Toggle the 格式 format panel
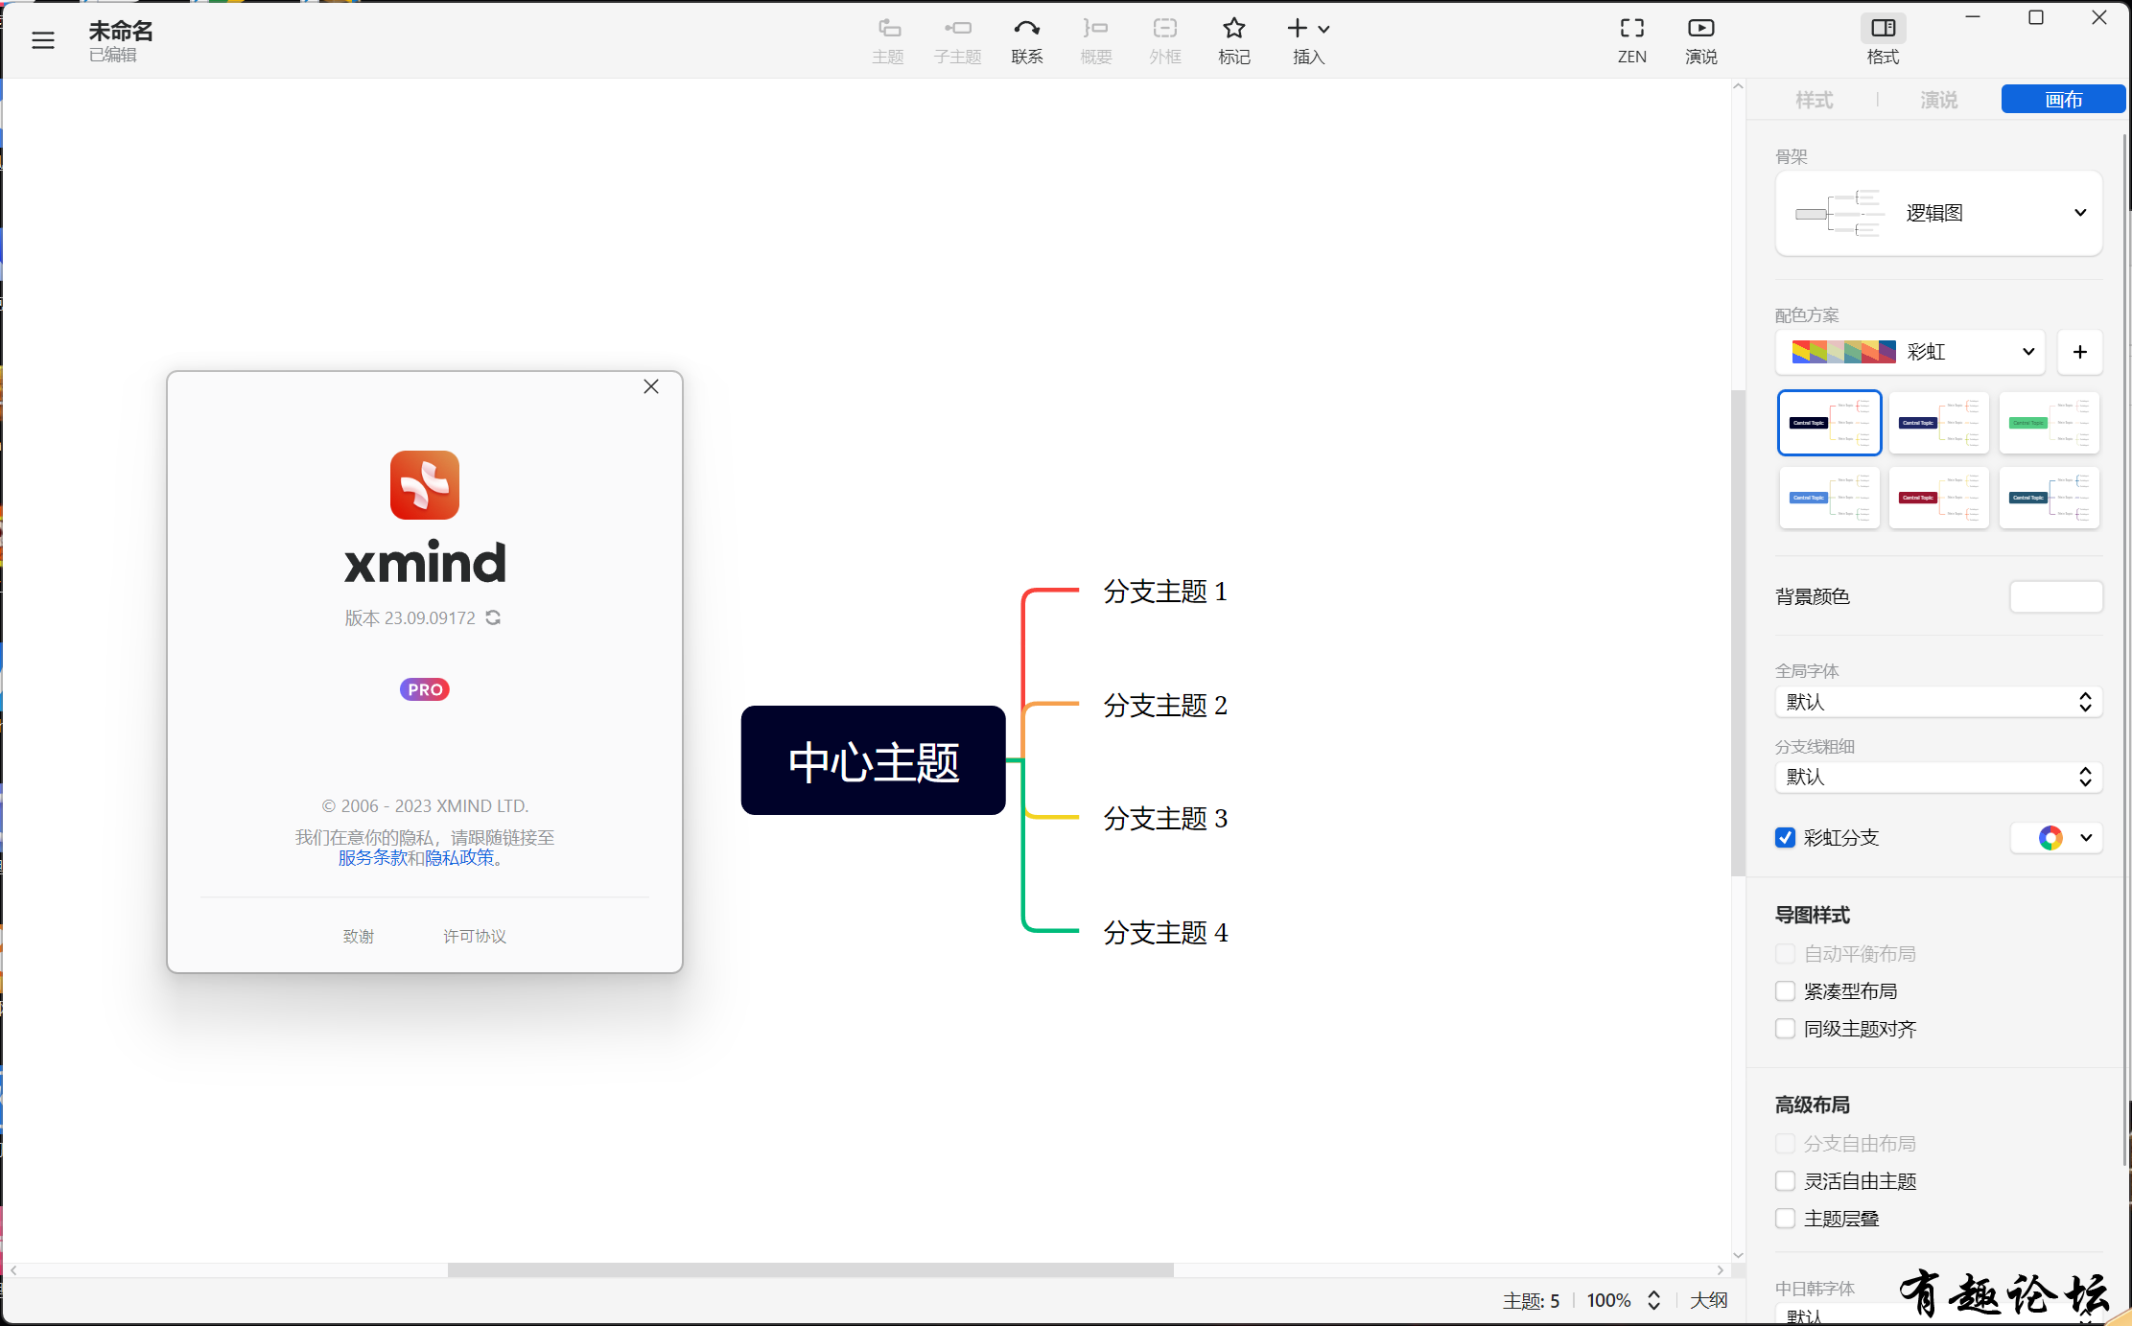This screenshot has height=1326, width=2132. [1883, 41]
